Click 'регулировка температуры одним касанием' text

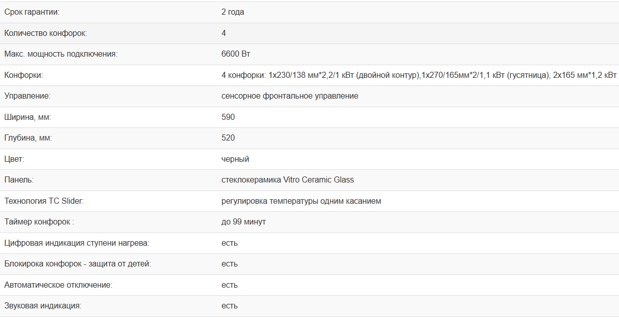(x=301, y=201)
